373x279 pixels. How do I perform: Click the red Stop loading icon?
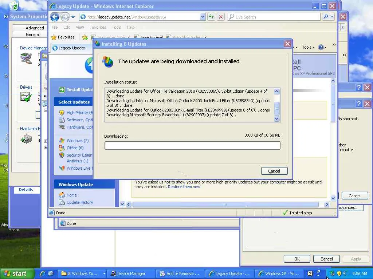pos(221,17)
